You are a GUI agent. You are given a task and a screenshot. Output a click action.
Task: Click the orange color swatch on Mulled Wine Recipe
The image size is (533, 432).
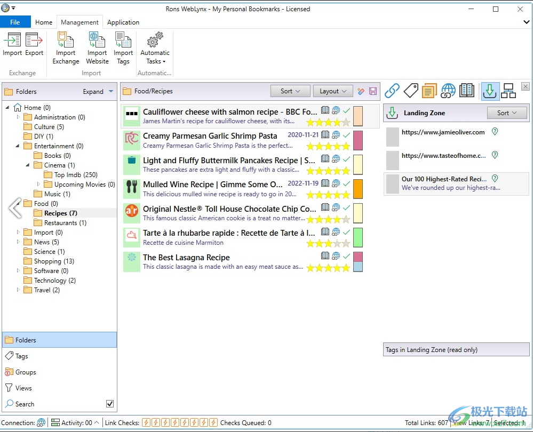[358, 189]
